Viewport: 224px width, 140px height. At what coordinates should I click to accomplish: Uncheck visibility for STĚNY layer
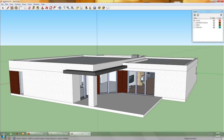(214, 25)
